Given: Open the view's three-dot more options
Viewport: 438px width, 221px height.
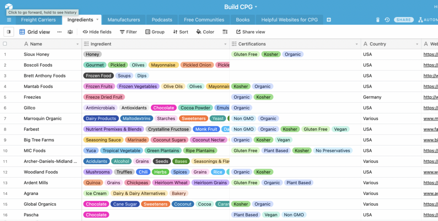Looking at the screenshot, I should [x=59, y=32].
